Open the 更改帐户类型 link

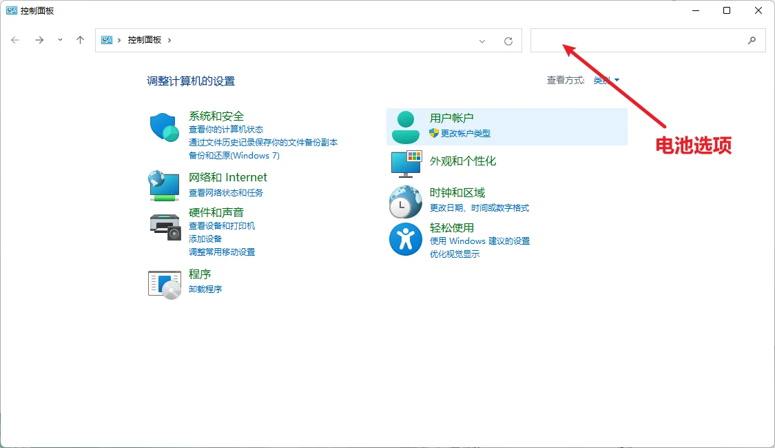click(x=466, y=134)
